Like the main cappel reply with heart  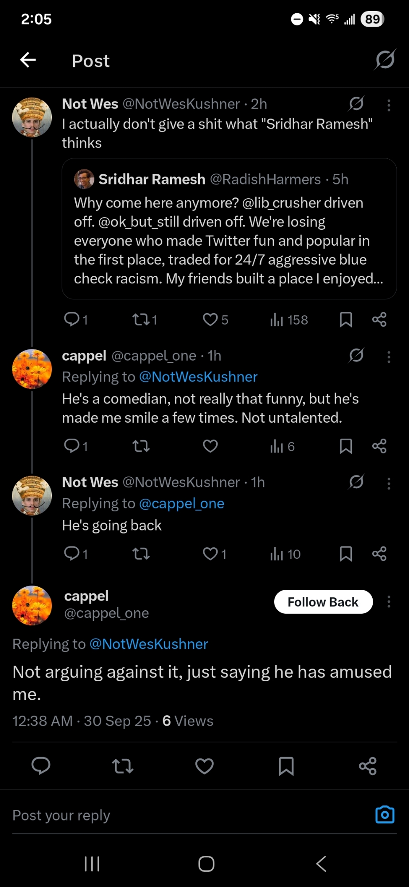(204, 766)
